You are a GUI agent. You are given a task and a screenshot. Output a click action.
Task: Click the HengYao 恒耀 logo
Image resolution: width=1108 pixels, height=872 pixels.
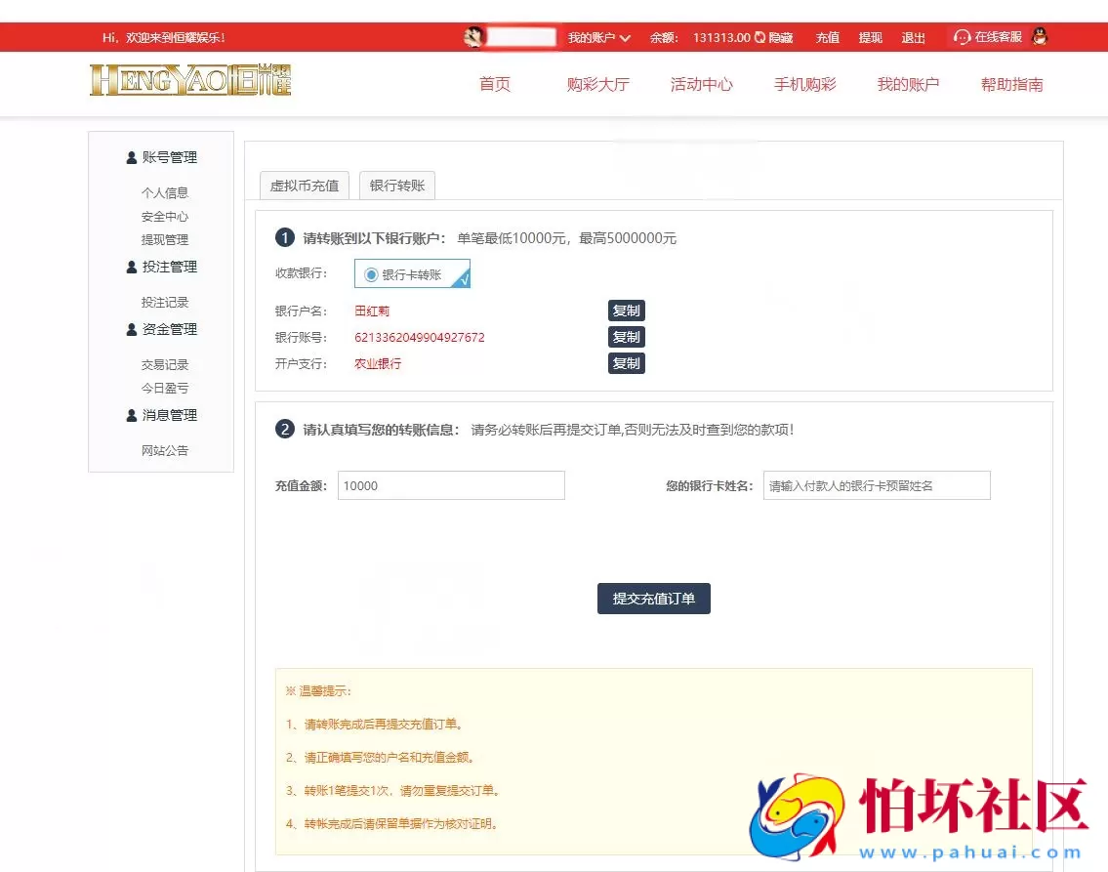click(189, 81)
